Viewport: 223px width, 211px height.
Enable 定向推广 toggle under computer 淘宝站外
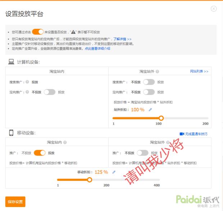click(x=149, y=92)
